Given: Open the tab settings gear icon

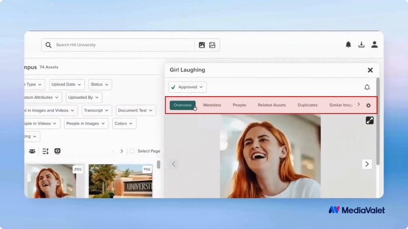Looking at the screenshot, I should click(369, 105).
